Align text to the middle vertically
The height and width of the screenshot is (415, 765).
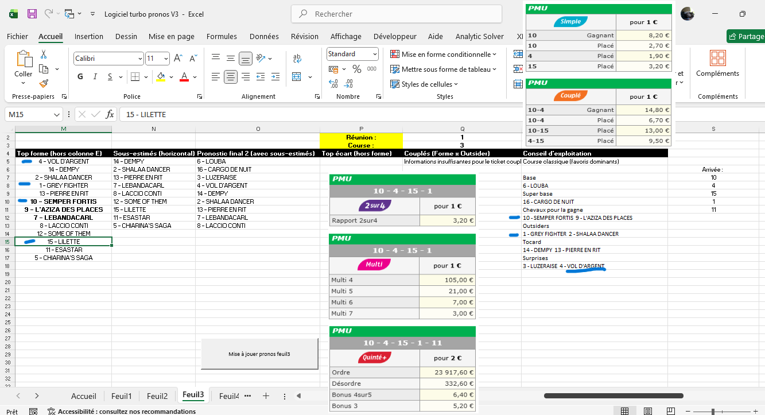click(231, 58)
